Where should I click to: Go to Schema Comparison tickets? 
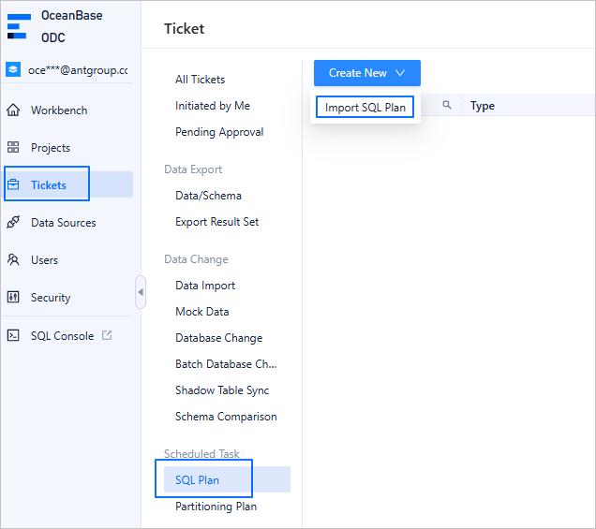point(226,417)
